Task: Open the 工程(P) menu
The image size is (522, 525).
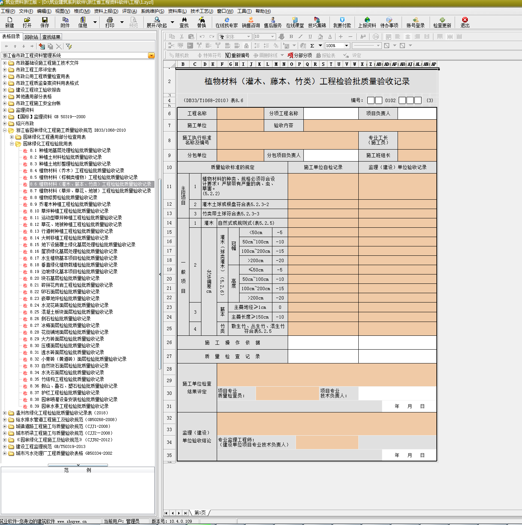Action: pyautogui.click(x=8, y=11)
